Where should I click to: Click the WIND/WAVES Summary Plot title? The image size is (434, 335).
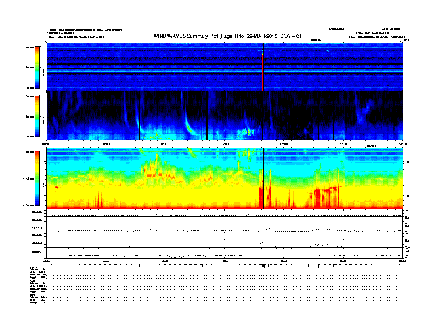[227, 36]
